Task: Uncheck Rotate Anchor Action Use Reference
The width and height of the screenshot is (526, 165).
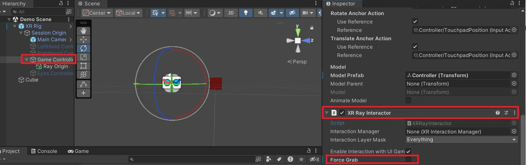Action: [x=415, y=22]
